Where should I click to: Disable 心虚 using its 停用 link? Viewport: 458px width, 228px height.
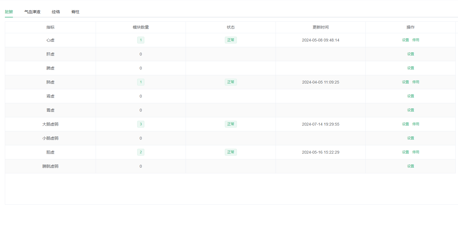pos(416,40)
